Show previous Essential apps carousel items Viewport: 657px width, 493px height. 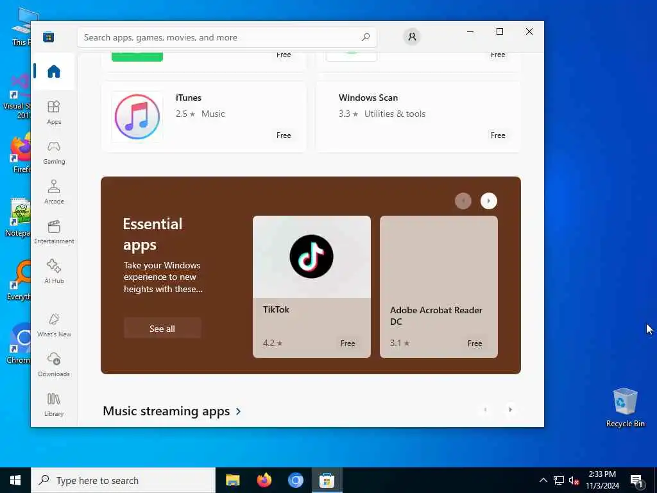click(463, 201)
